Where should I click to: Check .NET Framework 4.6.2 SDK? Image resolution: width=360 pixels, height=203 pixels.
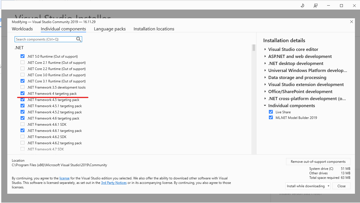pos(22,137)
